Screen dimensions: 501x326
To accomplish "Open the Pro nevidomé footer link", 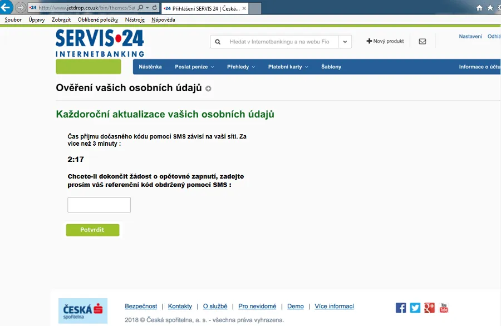I will [257, 306].
